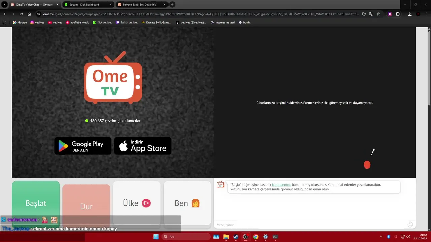Open browser downloads
Image resolution: width=431 pixels, height=242 pixels.
pyautogui.click(x=410, y=14)
